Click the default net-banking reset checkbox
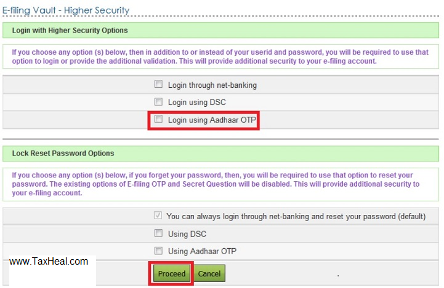Viewport: 444px width, 288px height. coord(158,216)
